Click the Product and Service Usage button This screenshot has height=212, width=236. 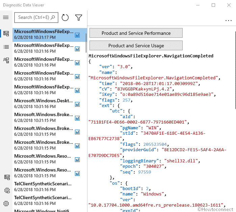(x=136, y=46)
